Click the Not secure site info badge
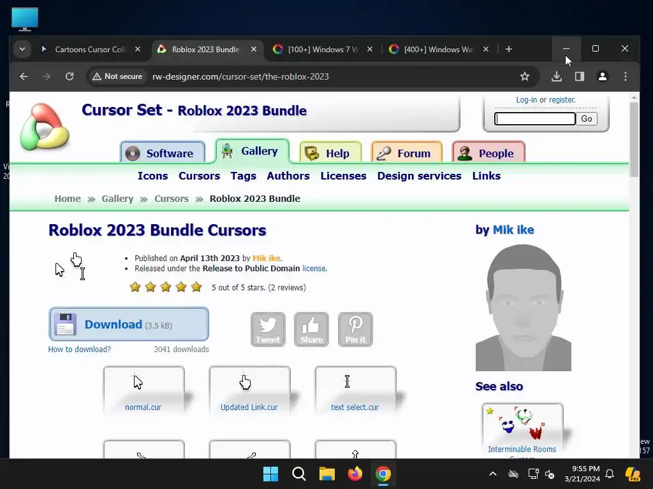653x489 pixels. tap(117, 76)
